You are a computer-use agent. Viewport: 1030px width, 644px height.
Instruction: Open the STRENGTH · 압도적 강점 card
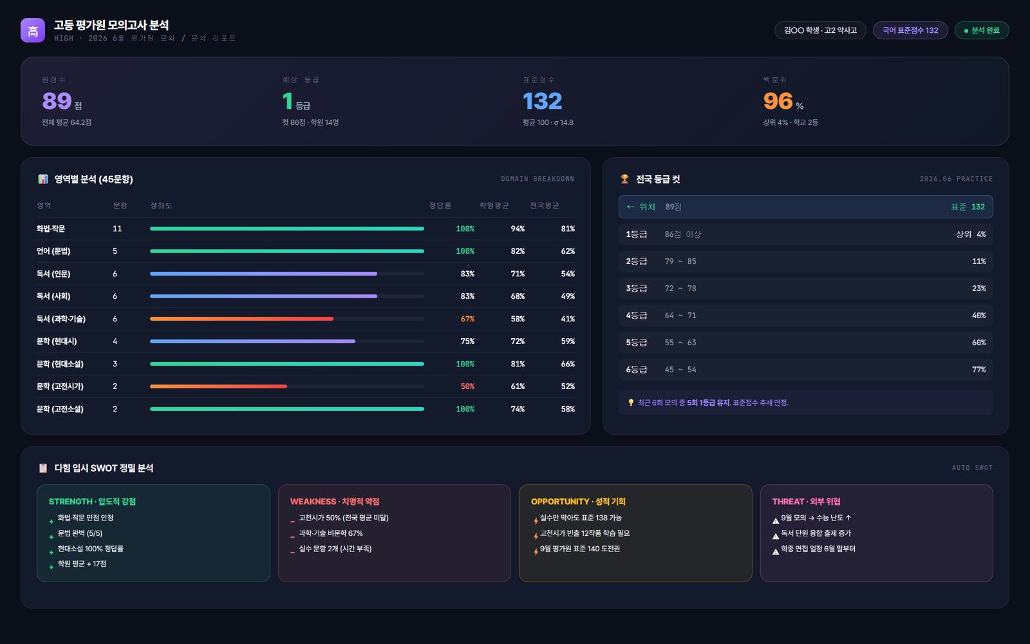pos(153,533)
